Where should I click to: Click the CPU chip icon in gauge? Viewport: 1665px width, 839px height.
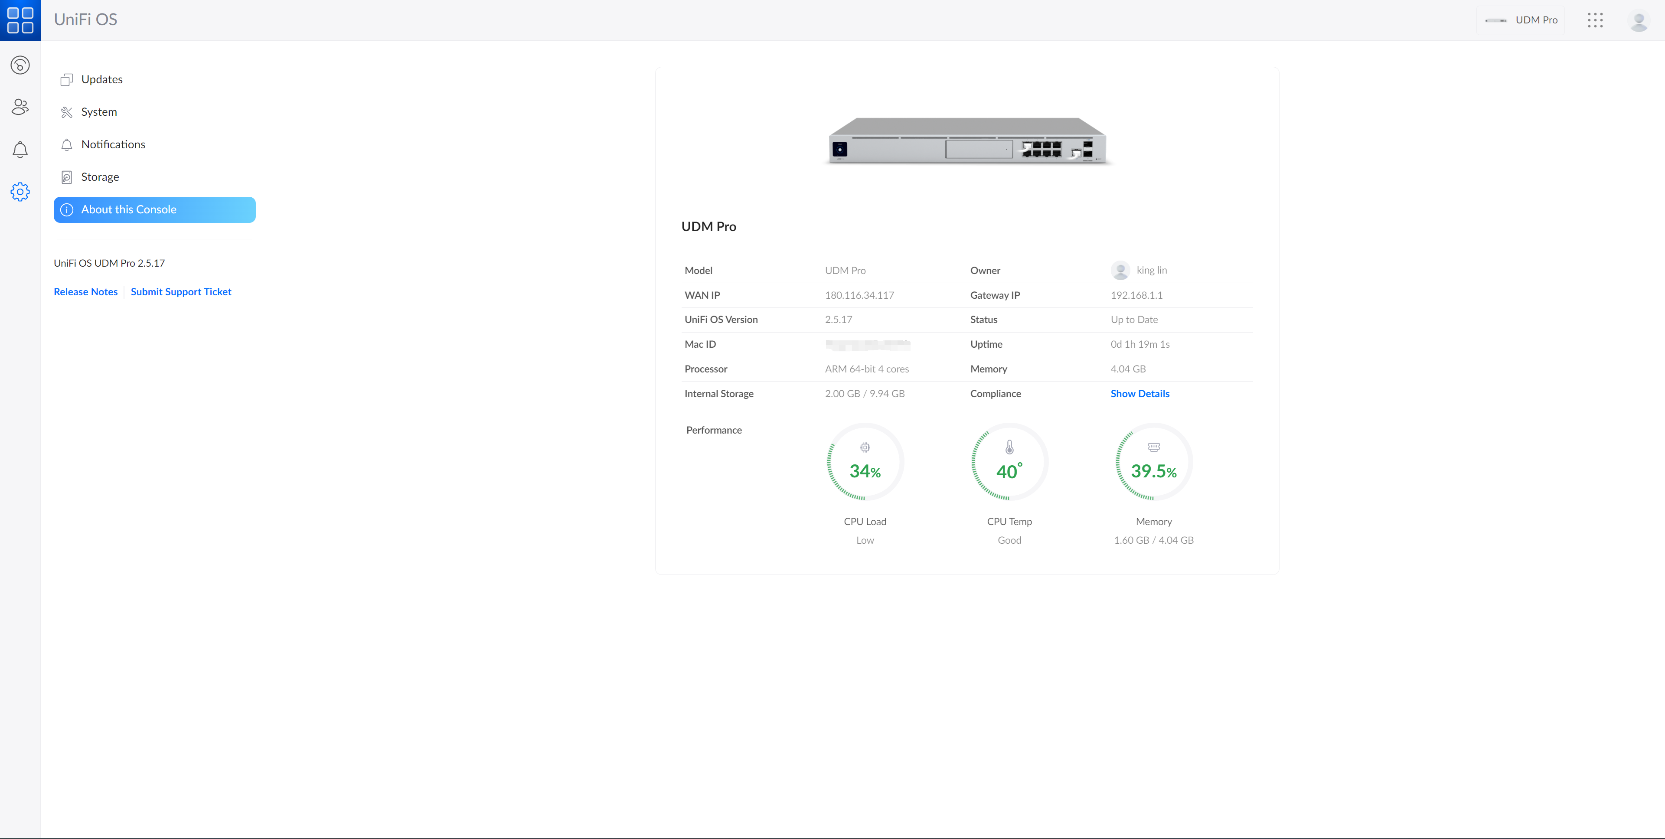(865, 447)
